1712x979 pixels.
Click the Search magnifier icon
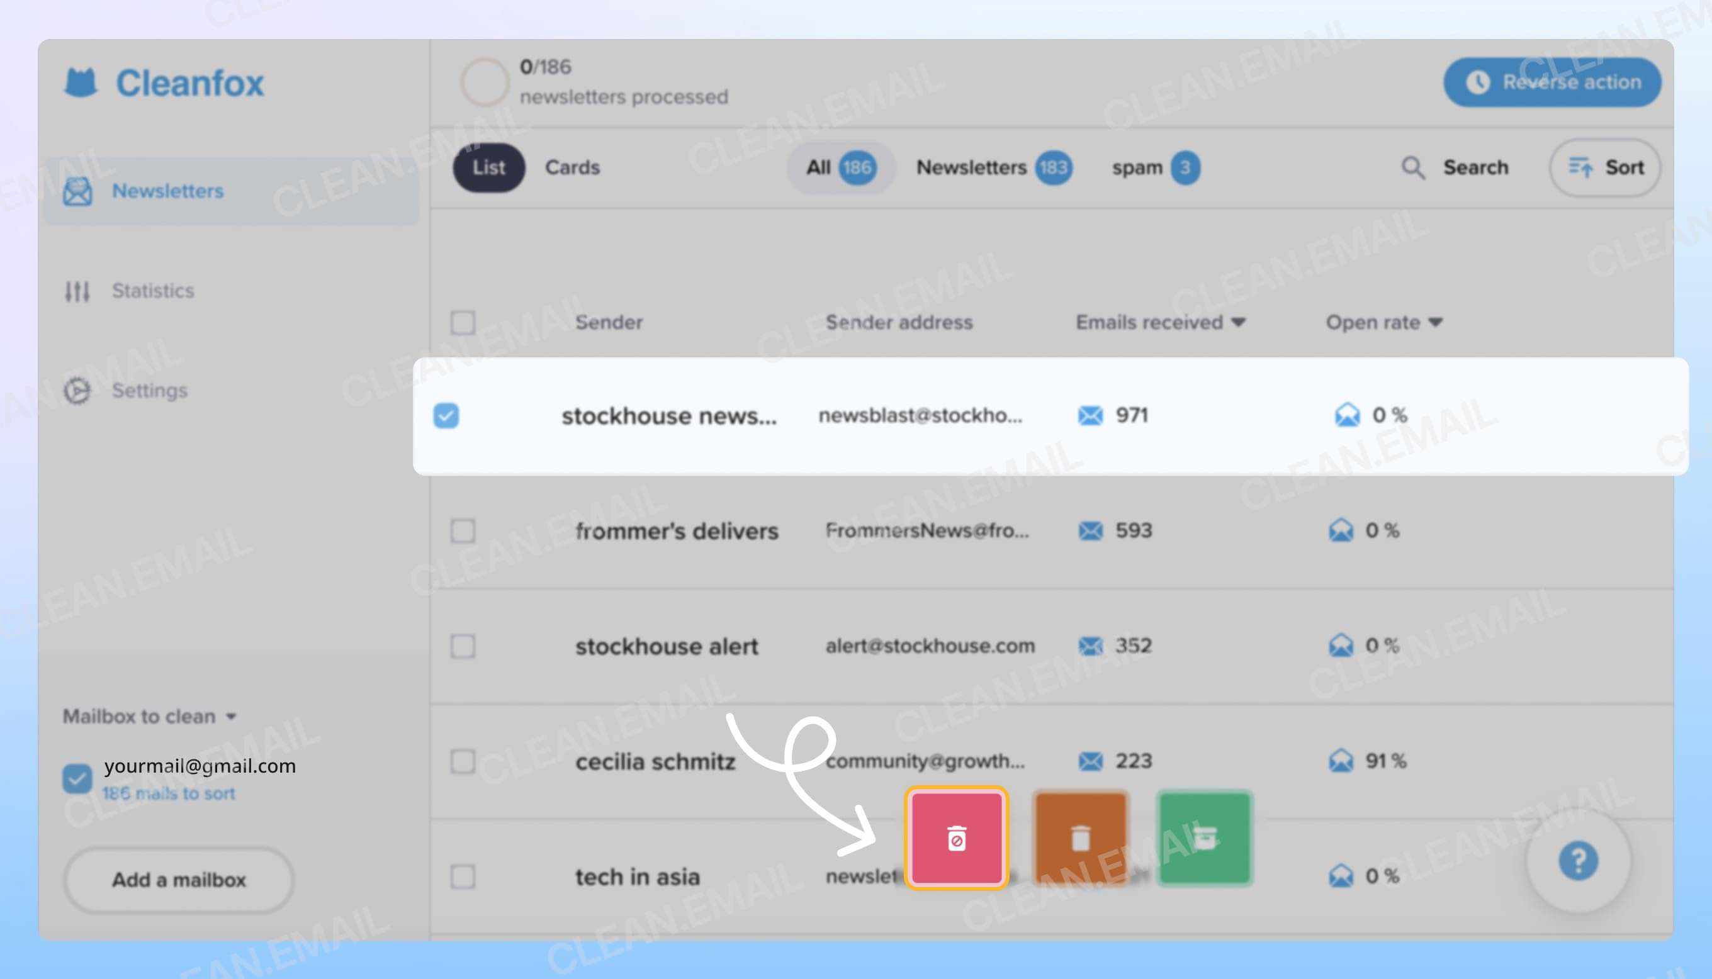pyautogui.click(x=1414, y=168)
